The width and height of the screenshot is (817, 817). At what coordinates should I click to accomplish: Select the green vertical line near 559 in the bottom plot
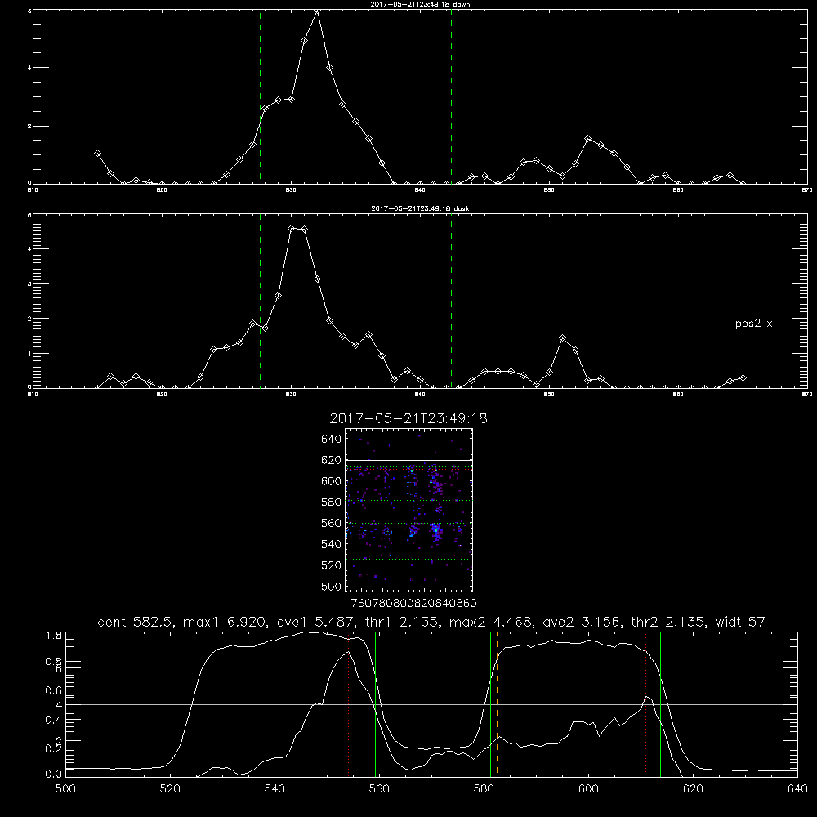click(x=376, y=704)
